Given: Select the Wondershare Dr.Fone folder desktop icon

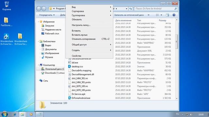Looking at the screenshot, I should click(x=21, y=39).
